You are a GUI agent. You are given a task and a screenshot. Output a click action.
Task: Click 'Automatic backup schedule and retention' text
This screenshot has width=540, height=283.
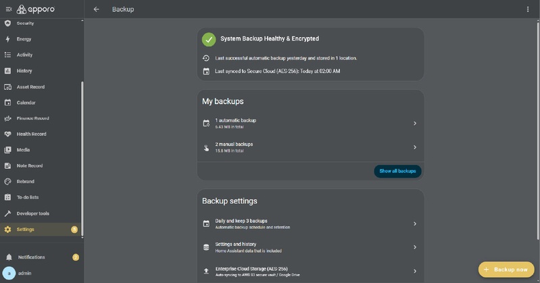pos(253,227)
